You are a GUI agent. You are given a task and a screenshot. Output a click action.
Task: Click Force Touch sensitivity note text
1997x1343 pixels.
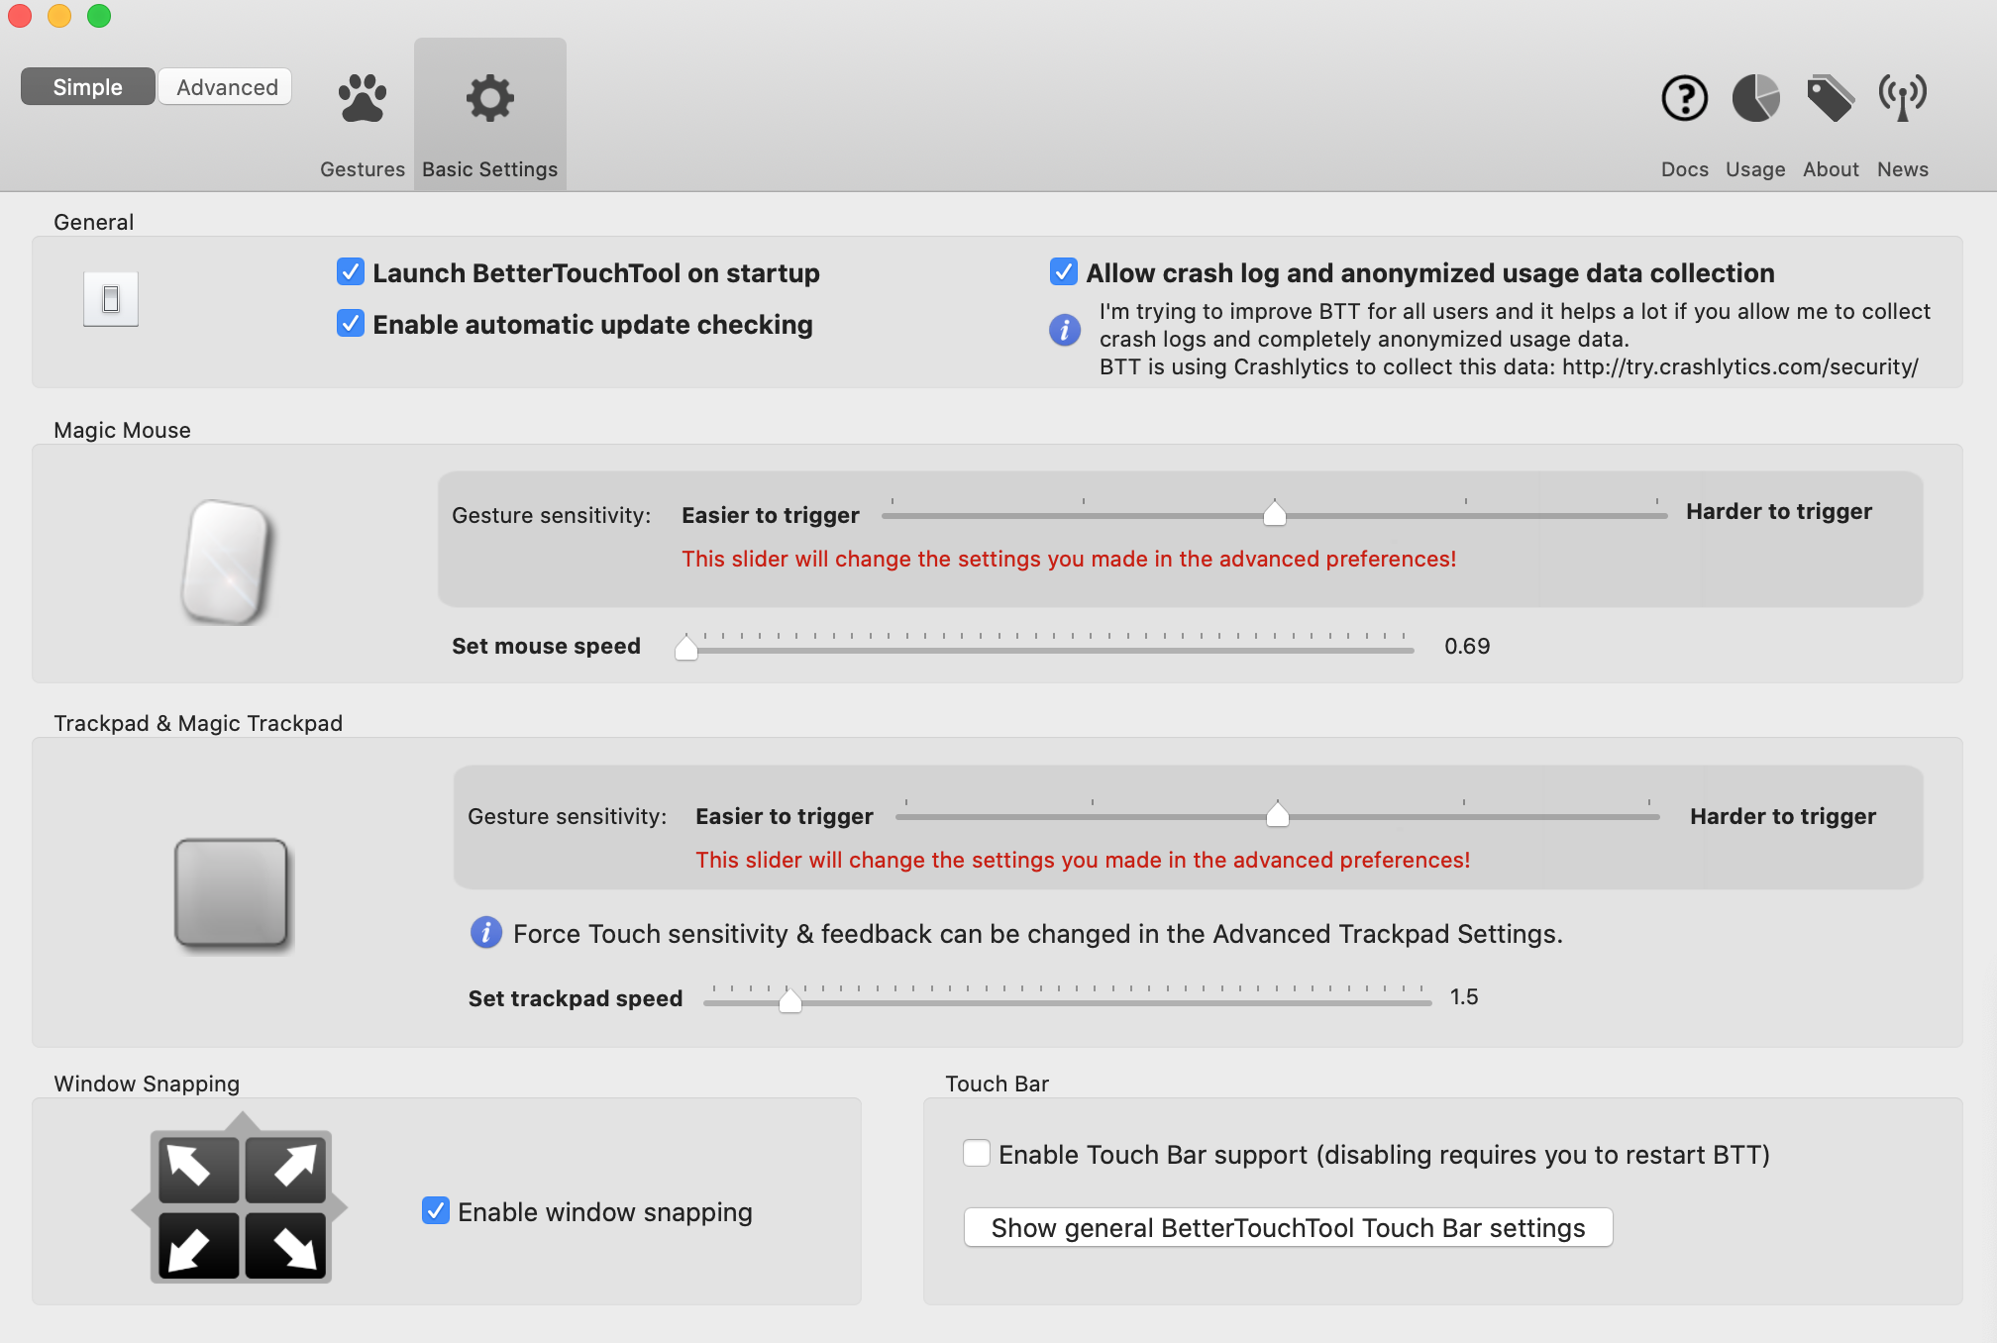[1038, 934]
